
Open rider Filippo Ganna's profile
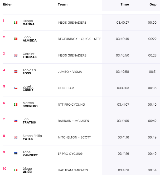coord(28,23)
